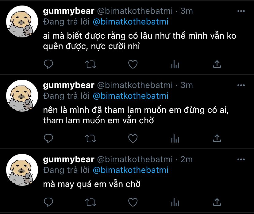The width and height of the screenshot is (254, 214).
Task: Retweet the 'ai mà biết được' tweet
Action: coord(91,64)
